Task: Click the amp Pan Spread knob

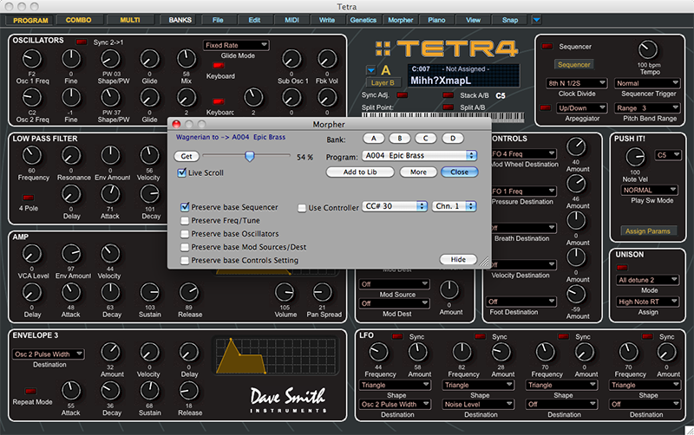Action: (x=324, y=293)
